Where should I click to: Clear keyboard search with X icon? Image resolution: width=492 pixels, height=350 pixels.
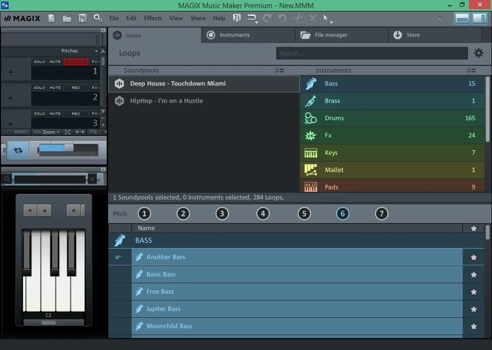[92, 179]
